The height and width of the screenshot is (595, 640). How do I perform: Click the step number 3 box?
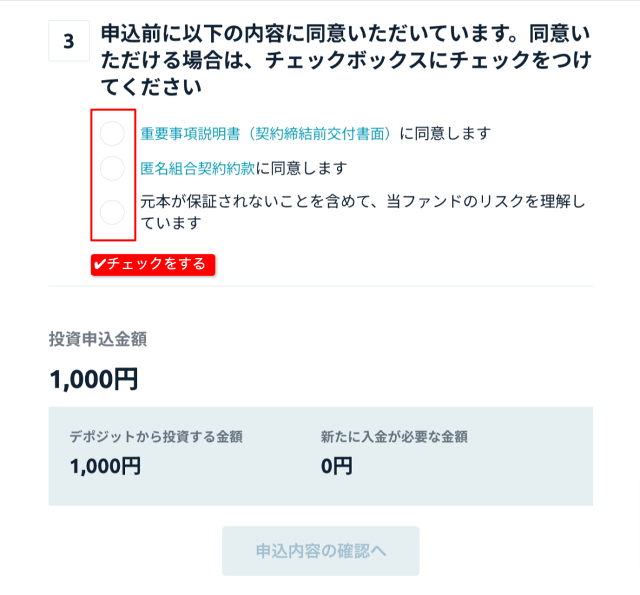tap(69, 41)
